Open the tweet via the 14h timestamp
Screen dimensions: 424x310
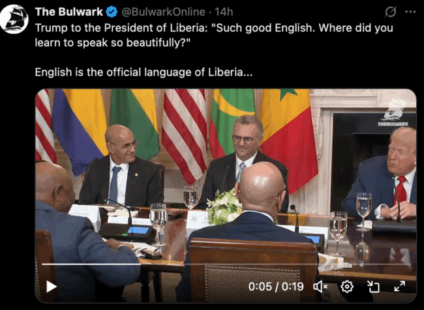pyautogui.click(x=224, y=12)
